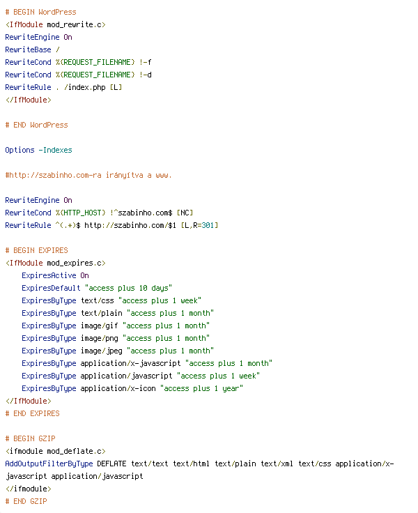Image resolution: width=418 pixels, height=513 pixels.
Task: Click '<ifmodule mod_deflate.c>' tag
Action: click(x=55, y=451)
